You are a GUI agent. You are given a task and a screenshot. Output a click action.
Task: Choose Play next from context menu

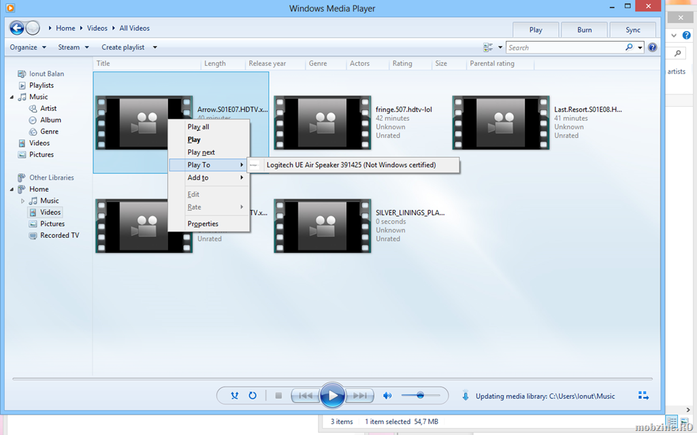pos(208,152)
